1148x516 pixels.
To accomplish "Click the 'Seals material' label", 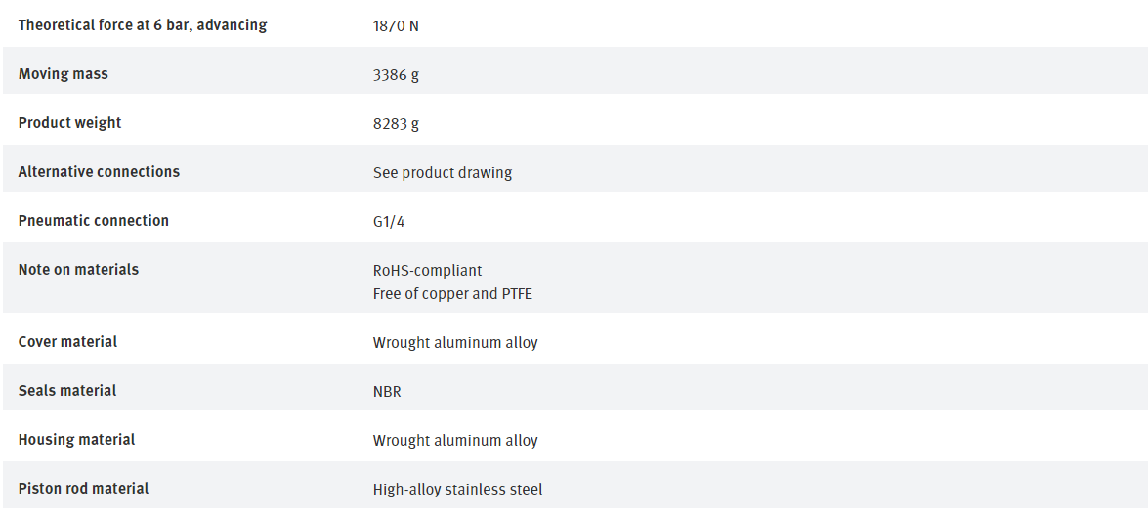I will point(67,391).
